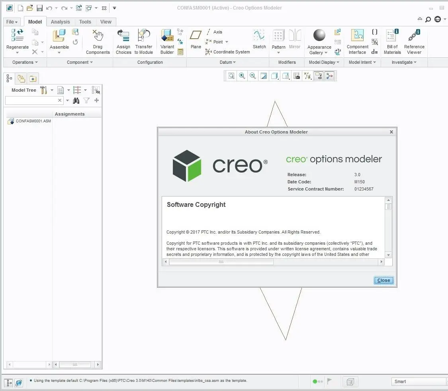Click the Mirror modifier button
This screenshot has width=448, height=391.
(295, 39)
